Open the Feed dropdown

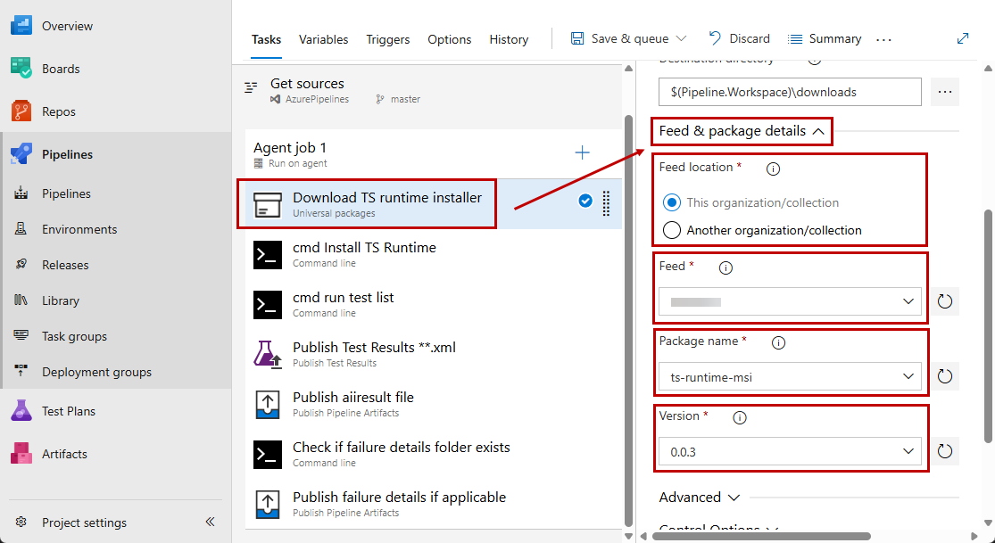click(790, 301)
